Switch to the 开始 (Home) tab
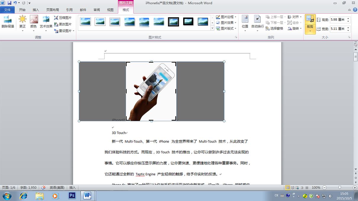The width and height of the screenshot is (358, 201). click(x=22, y=10)
